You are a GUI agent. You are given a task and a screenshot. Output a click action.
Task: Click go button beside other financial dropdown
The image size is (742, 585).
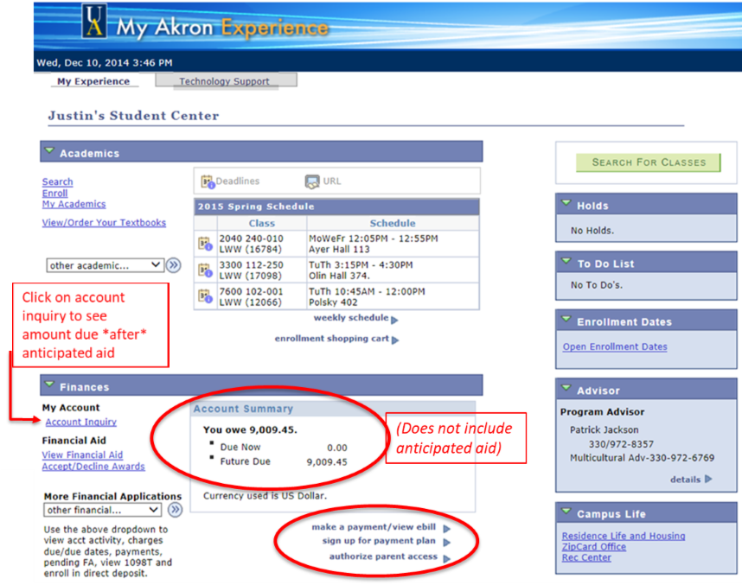point(176,510)
